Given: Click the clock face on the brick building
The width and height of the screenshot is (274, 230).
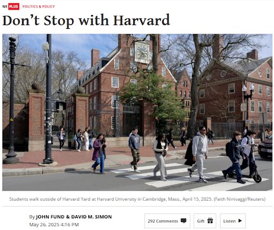Looking at the screenshot, I should click(x=142, y=52).
